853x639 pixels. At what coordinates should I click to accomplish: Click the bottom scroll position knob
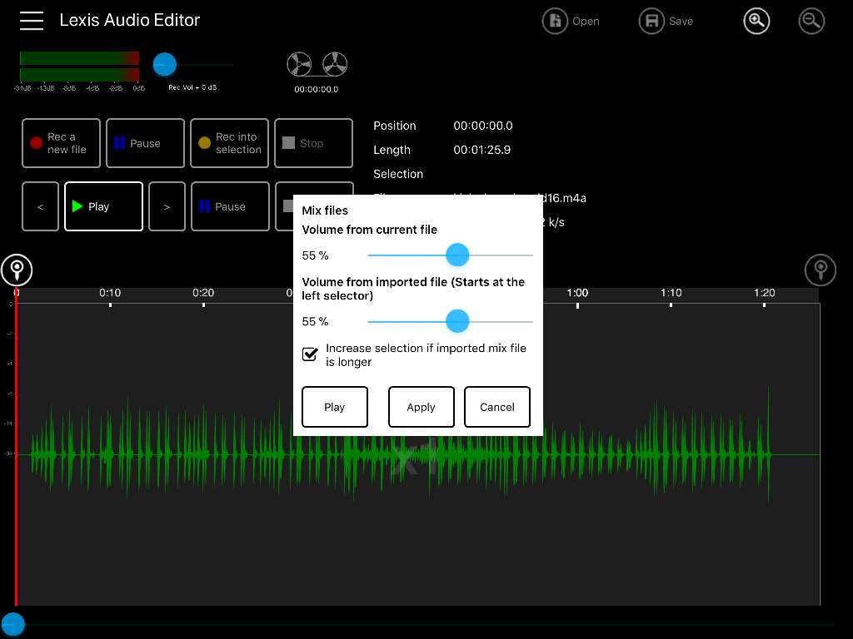[12, 624]
